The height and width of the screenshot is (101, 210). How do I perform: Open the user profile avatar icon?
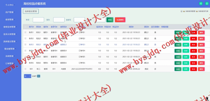coord(207,3)
